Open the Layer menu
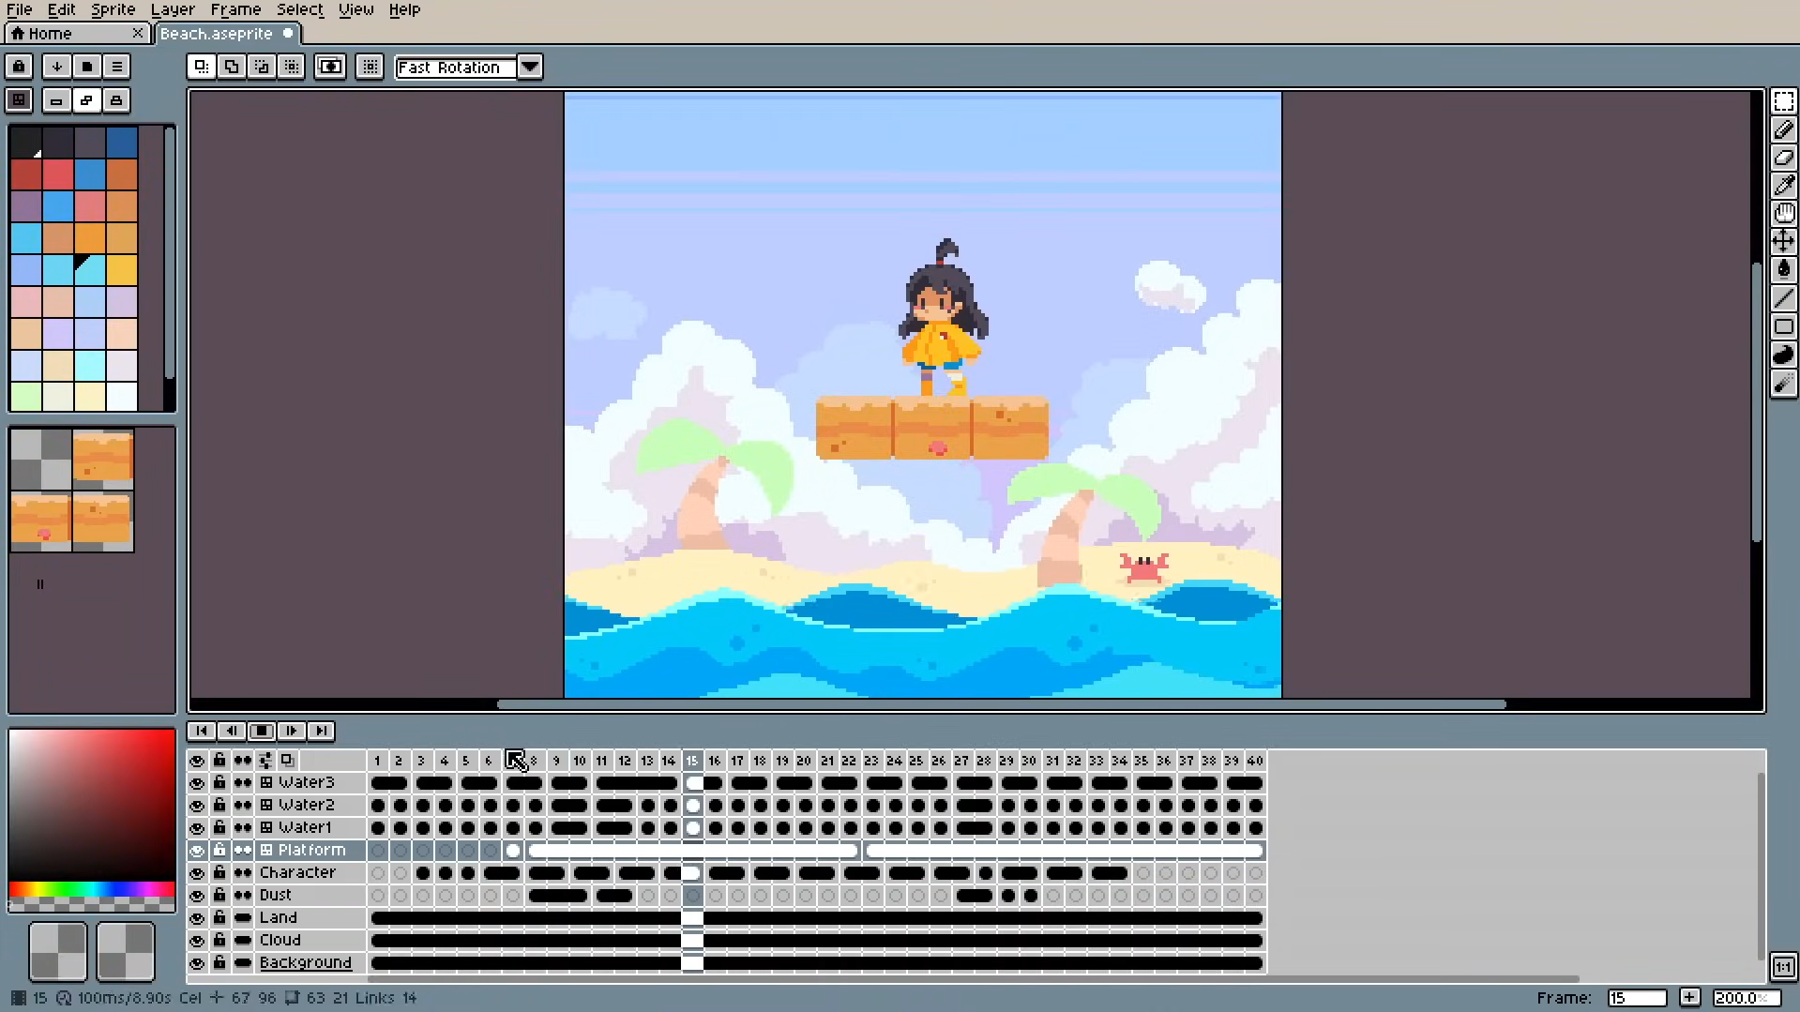 pos(173,9)
